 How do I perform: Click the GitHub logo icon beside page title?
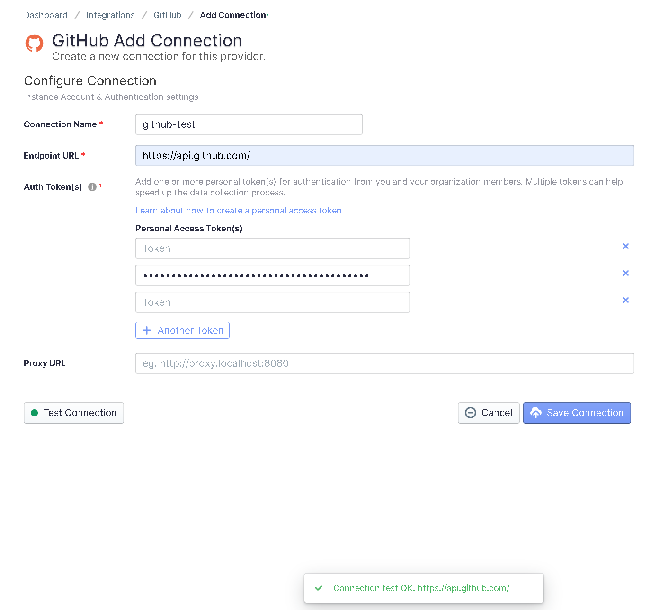point(34,43)
